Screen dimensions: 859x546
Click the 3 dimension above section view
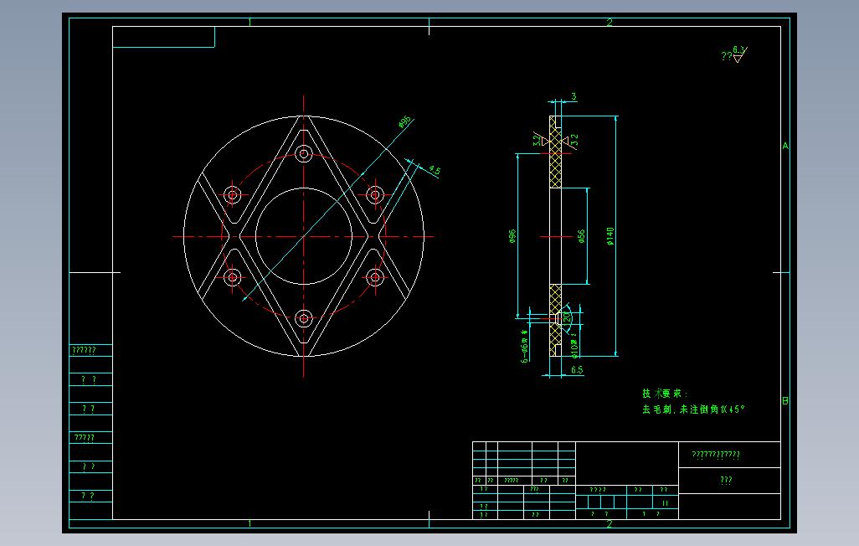pyautogui.click(x=574, y=96)
